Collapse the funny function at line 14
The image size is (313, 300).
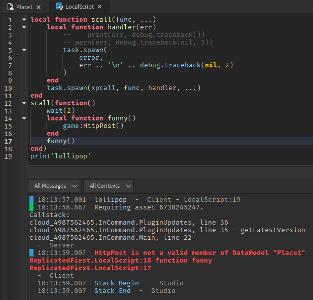click(24, 118)
